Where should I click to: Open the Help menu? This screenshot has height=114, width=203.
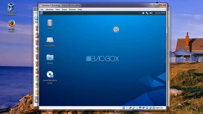pyautogui.click(x=80, y=9)
